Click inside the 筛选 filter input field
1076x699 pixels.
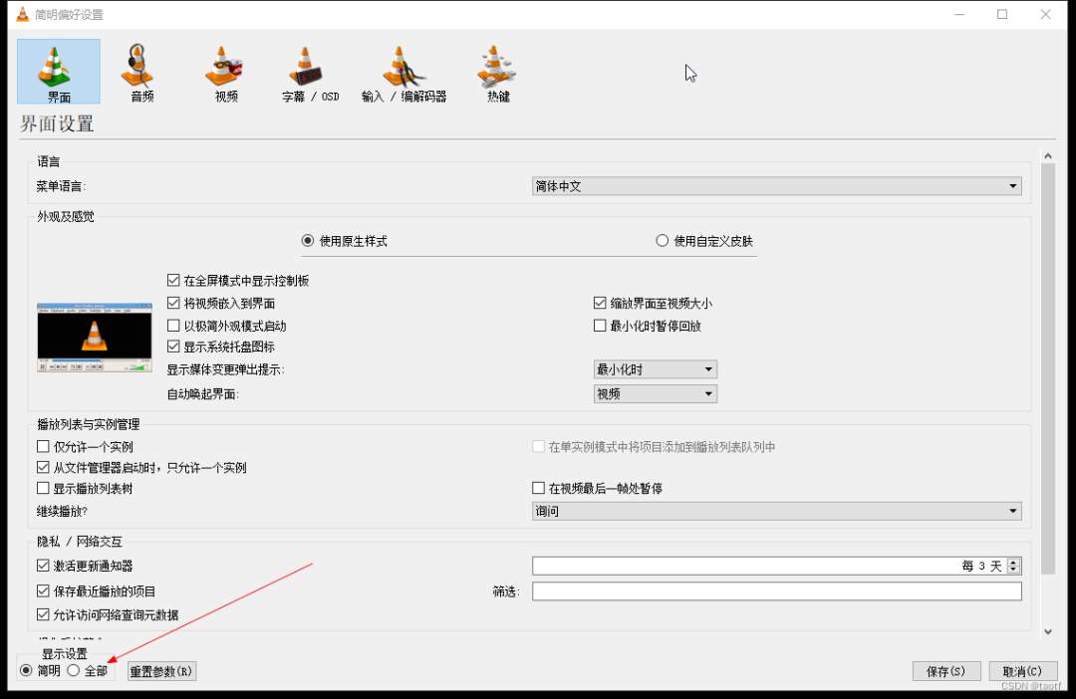click(x=777, y=590)
